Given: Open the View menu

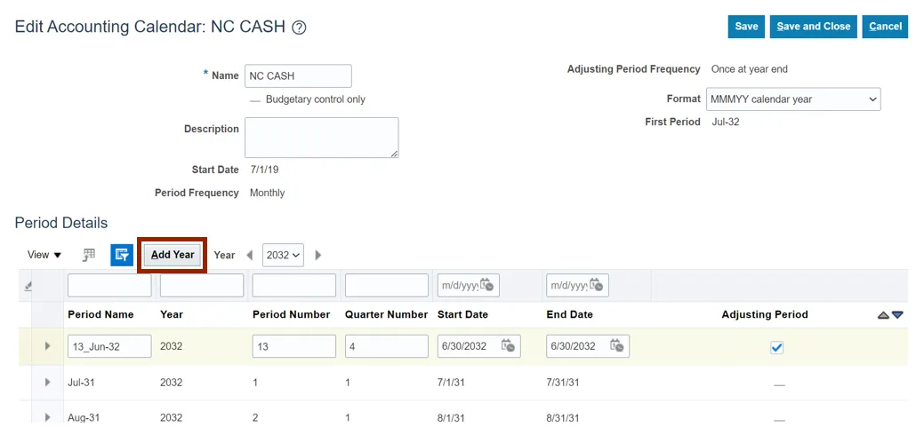Looking at the screenshot, I should coord(44,255).
